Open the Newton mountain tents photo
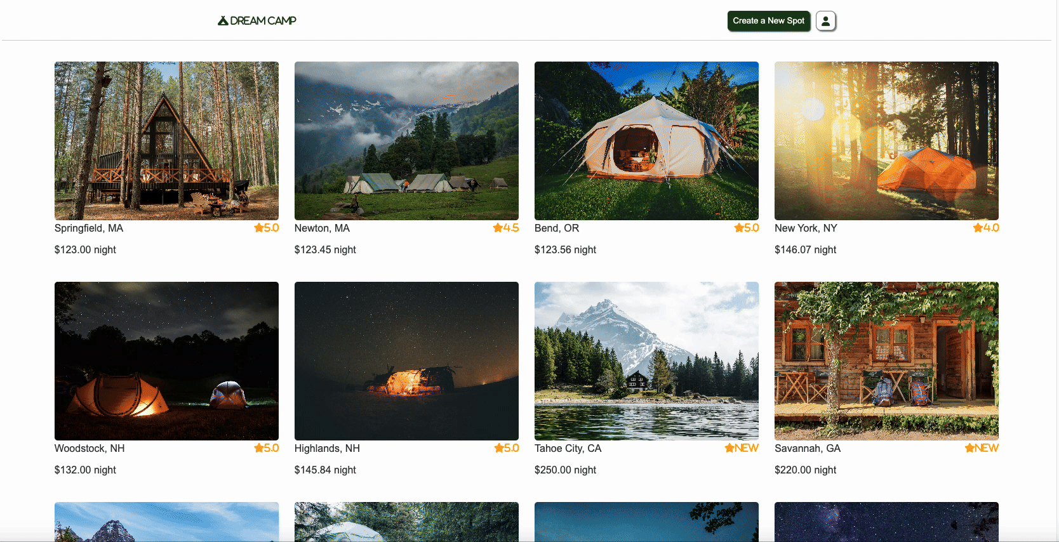1059x542 pixels. point(406,141)
